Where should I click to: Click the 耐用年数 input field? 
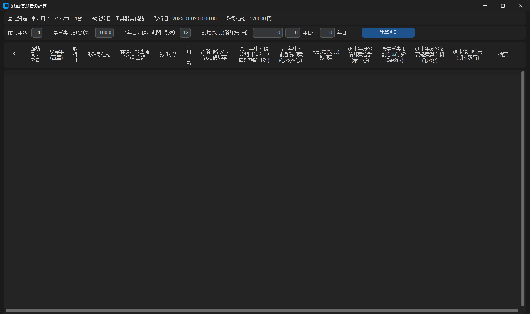pos(37,33)
